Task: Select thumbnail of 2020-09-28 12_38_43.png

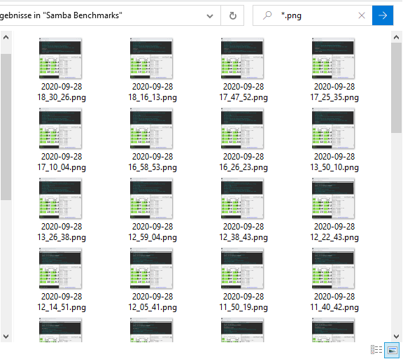Action: pos(242,198)
